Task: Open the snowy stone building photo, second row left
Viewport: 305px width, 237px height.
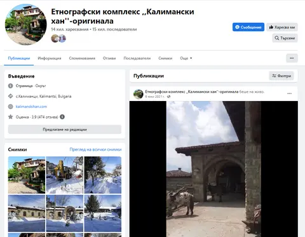Action: coord(27,213)
